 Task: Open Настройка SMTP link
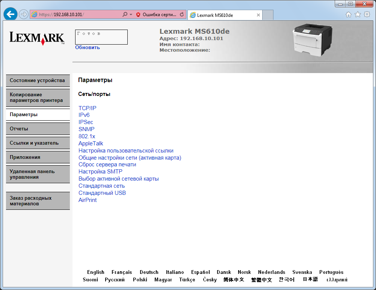click(100, 172)
